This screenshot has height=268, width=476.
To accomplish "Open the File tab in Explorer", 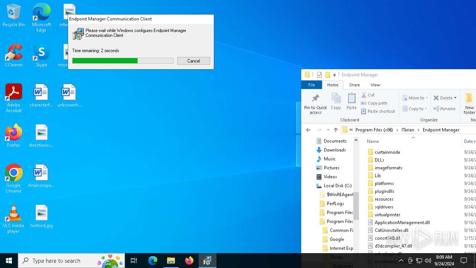I will click(312, 85).
